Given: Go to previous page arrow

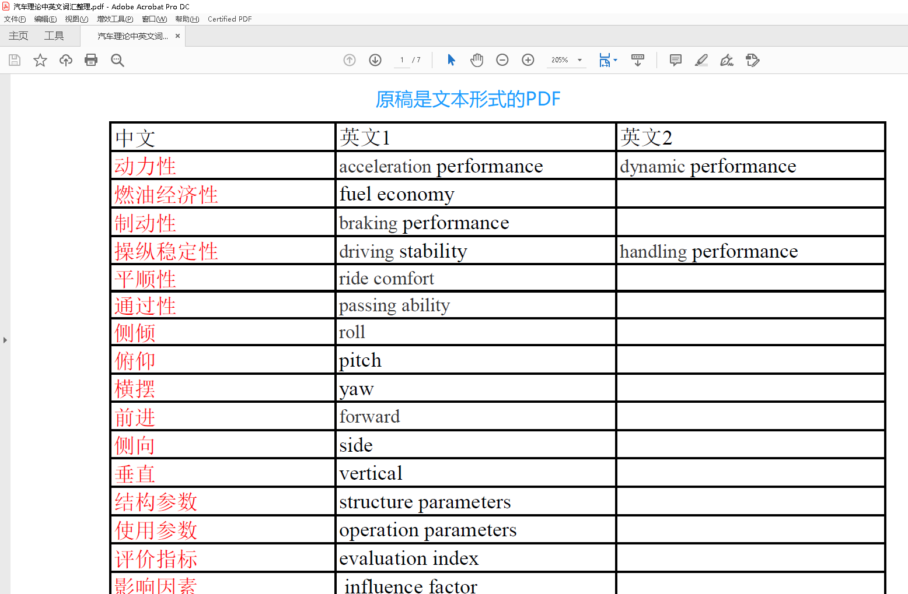Looking at the screenshot, I should 350,60.
